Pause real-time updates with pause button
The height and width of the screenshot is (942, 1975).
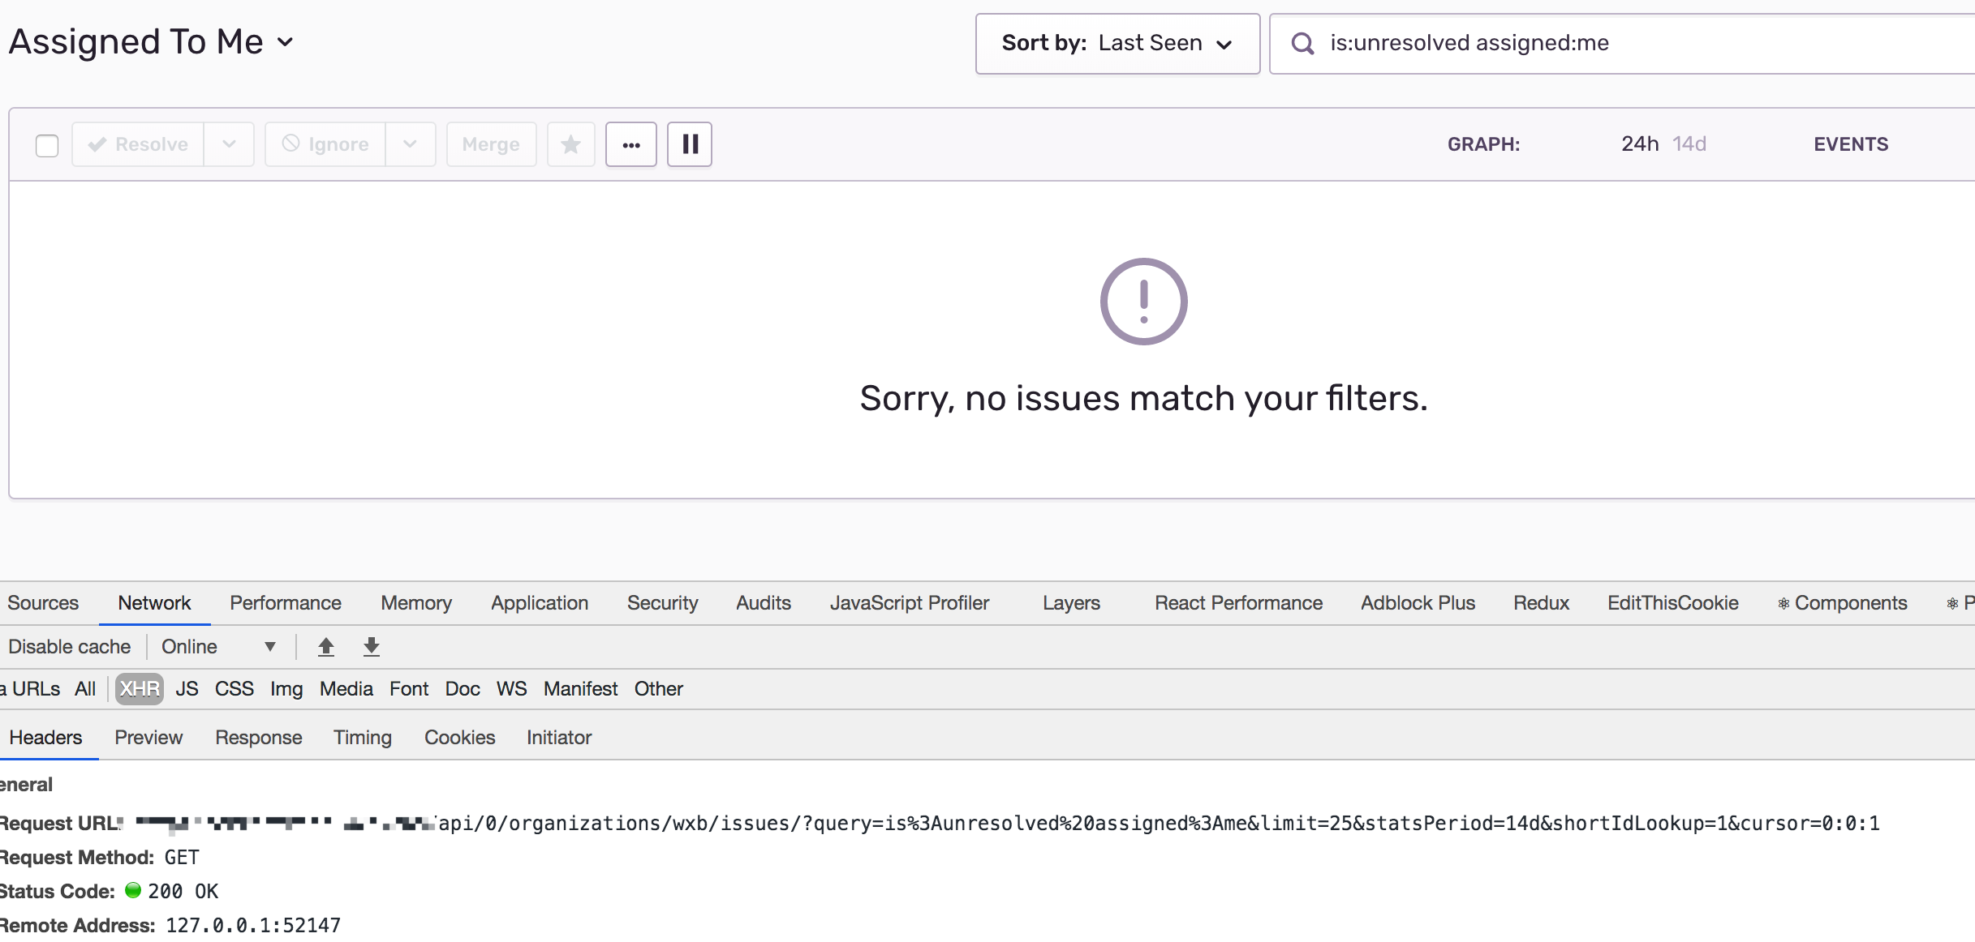(x=689, y=144)
